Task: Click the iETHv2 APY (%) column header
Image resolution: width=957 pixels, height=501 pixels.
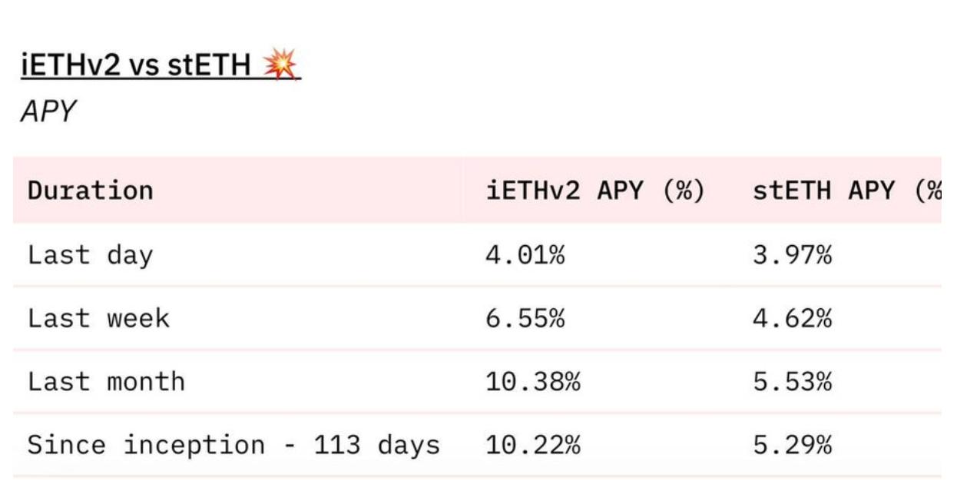Action: click(x=595, y=191)
